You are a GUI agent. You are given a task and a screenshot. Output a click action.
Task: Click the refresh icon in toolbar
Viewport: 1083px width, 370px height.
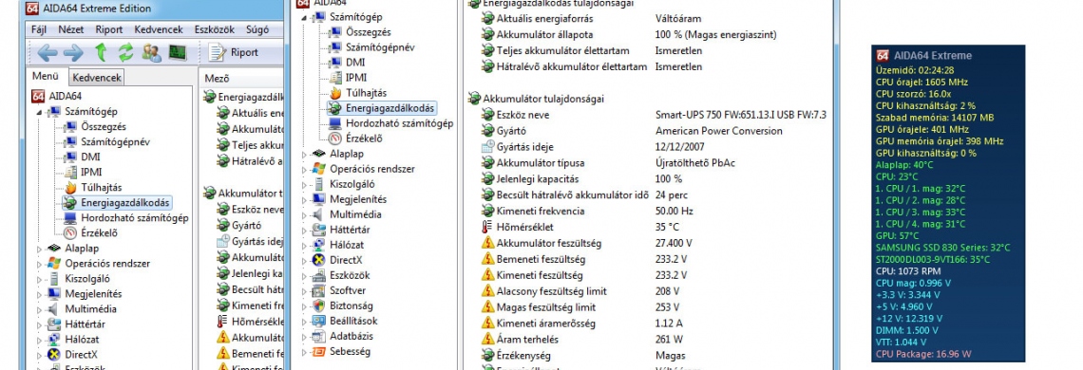125,52
